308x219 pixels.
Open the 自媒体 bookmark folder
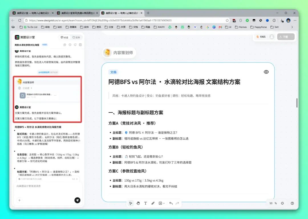pos(71,27)
